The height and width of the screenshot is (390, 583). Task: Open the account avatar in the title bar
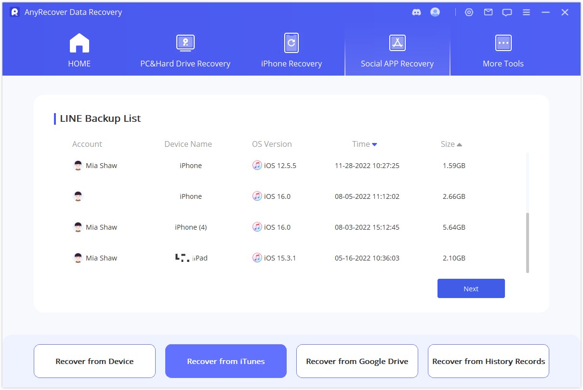pos(435,12)
